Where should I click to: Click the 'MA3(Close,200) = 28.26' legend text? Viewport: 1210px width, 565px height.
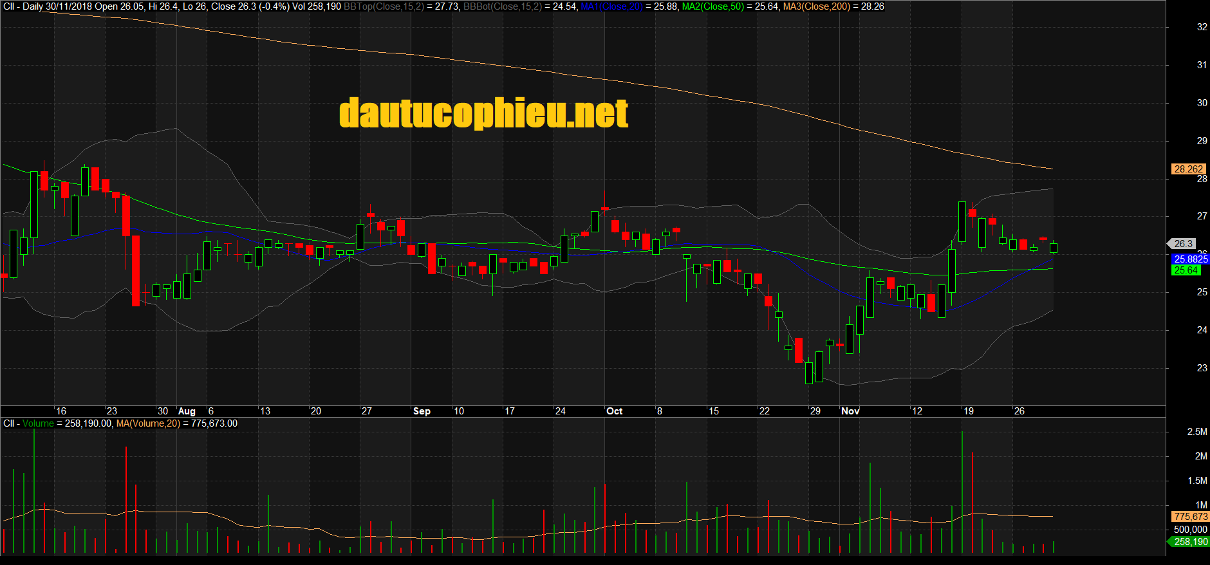point(833,6)
